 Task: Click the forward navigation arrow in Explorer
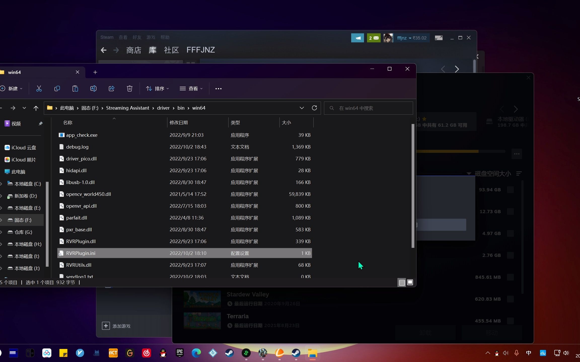[13, 108]
